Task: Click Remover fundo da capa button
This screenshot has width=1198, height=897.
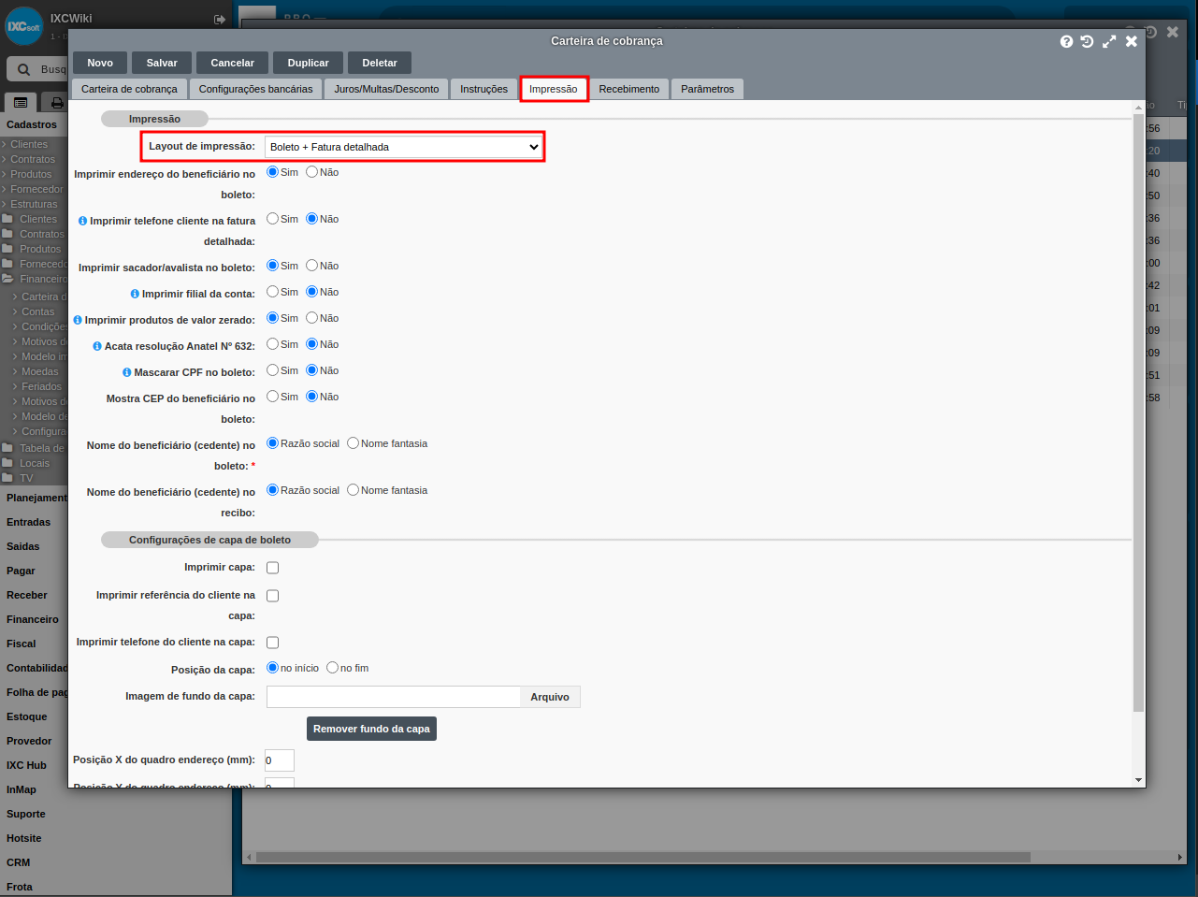Action: 371,729
